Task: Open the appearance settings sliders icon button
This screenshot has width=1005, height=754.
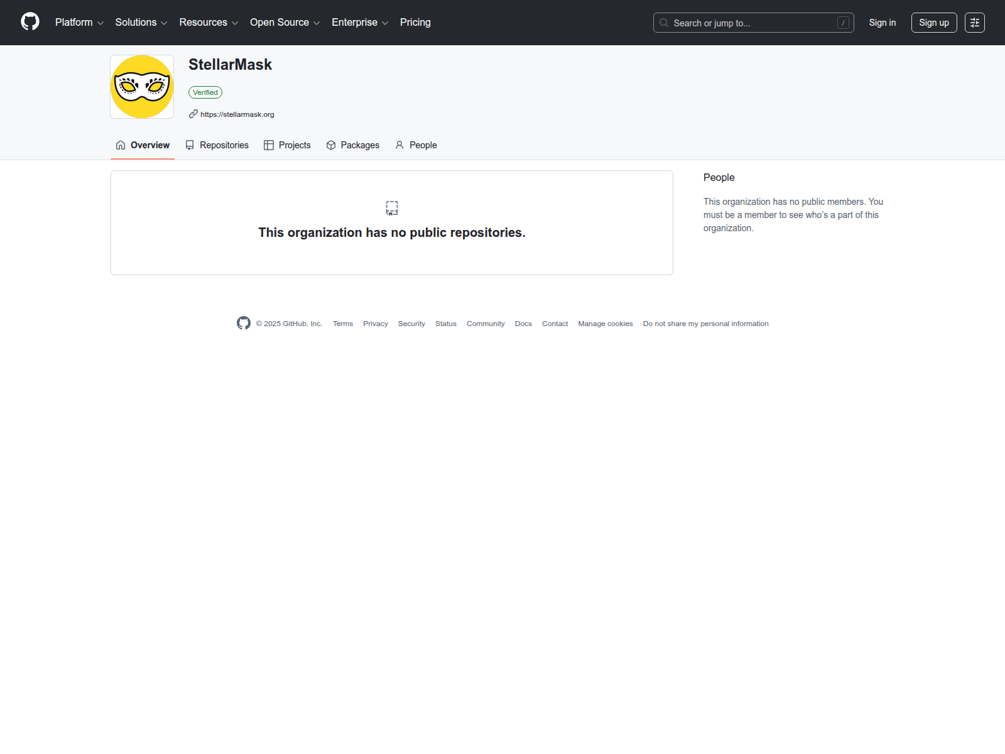Action: coord(975,23)
